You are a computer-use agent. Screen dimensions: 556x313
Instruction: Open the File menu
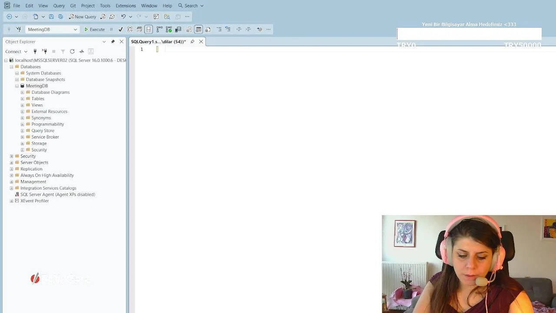[17, 6]
